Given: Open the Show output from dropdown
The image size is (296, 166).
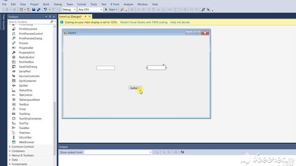Looking at the screenshot, I should (118, 152).
